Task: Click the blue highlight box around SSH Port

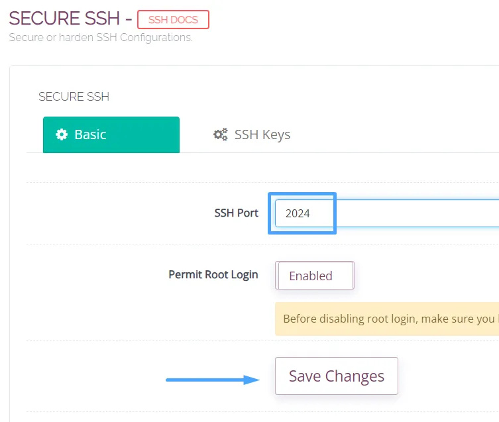Action: (302, 195)
